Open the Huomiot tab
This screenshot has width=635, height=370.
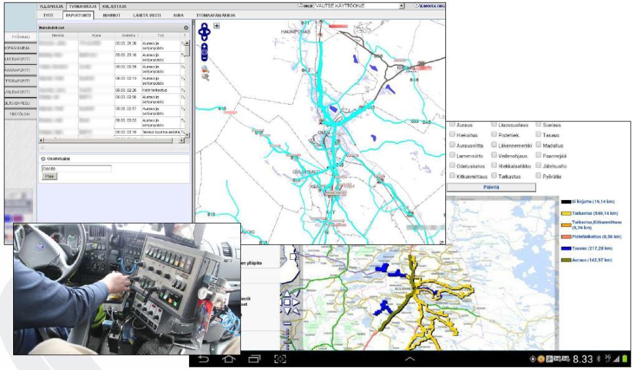tap(112, 16)
